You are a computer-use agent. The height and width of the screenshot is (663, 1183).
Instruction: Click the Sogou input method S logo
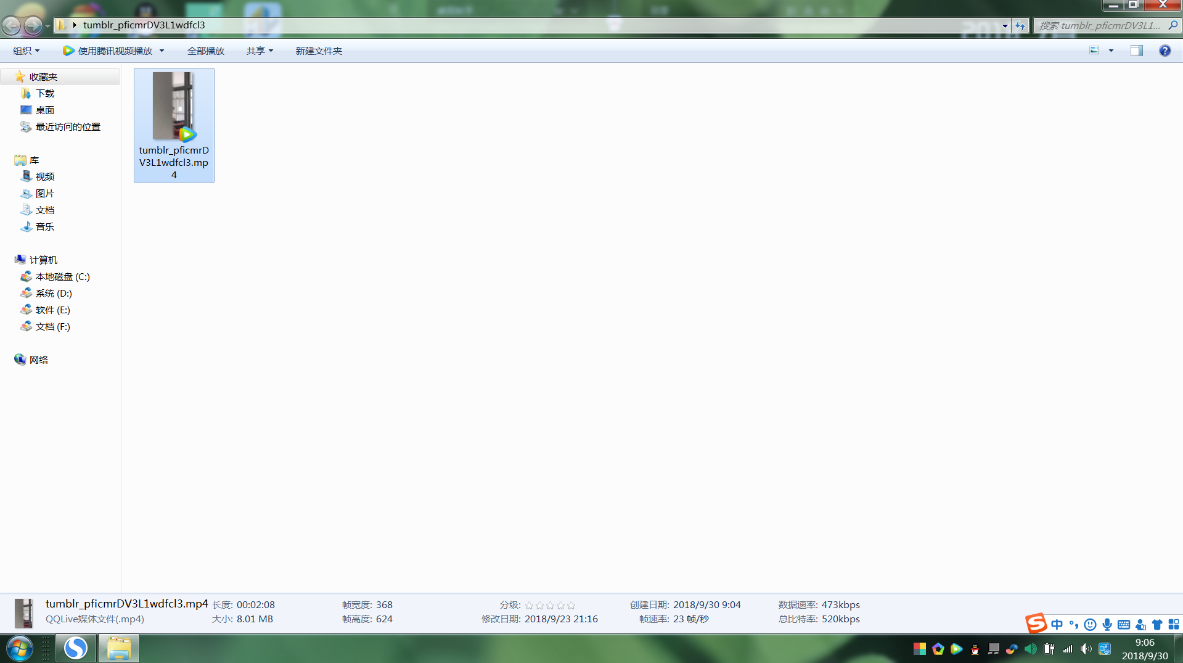click(1036, 623)
